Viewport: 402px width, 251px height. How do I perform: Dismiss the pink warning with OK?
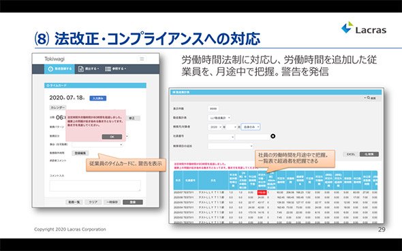tap(112, 137)
